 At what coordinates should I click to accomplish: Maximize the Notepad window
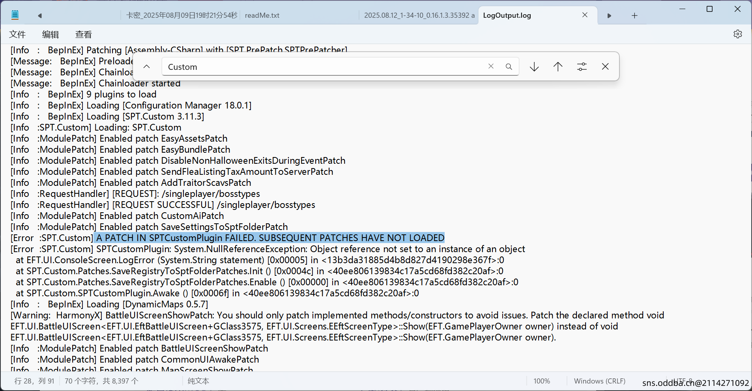(x=709, y=9)
